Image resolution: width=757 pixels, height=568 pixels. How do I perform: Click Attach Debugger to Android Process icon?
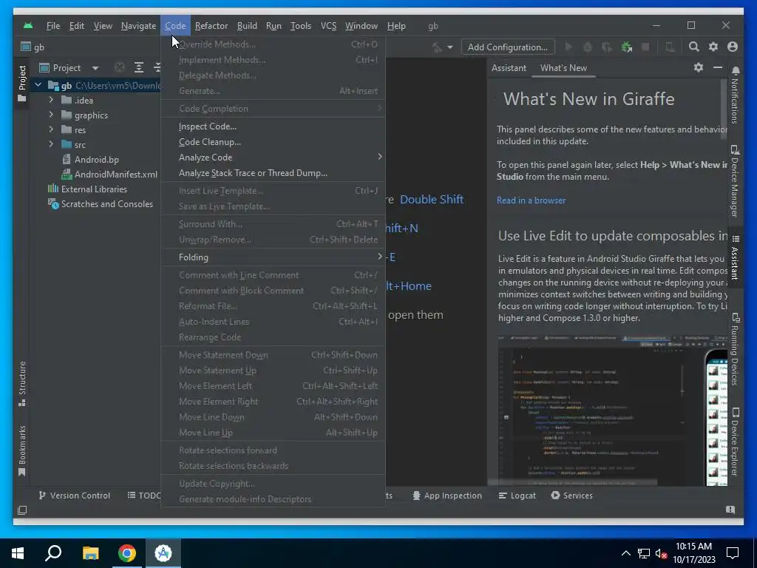[627, 47]
